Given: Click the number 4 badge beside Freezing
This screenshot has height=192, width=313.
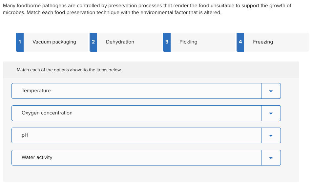Looking at the screenshot, I should (x=240, y=42).
